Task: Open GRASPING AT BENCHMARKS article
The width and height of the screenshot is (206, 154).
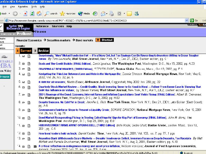Action: click(x=66, y=69)
